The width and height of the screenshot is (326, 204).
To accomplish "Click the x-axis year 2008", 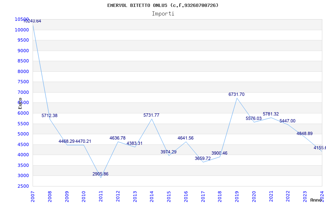I will (x=50, y=197).
